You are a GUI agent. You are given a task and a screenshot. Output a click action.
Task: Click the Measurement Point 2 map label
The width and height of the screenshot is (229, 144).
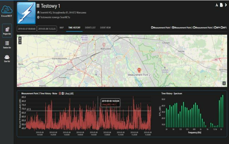coord(139,75)
